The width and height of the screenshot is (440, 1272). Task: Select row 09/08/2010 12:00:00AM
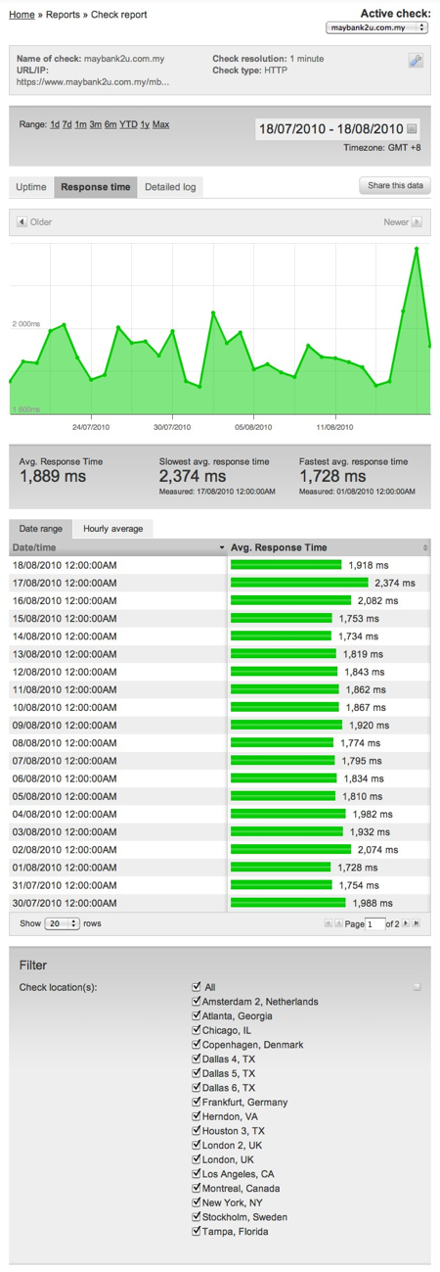220,726
